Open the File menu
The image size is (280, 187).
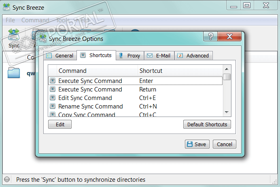click(x=11, y=20)
